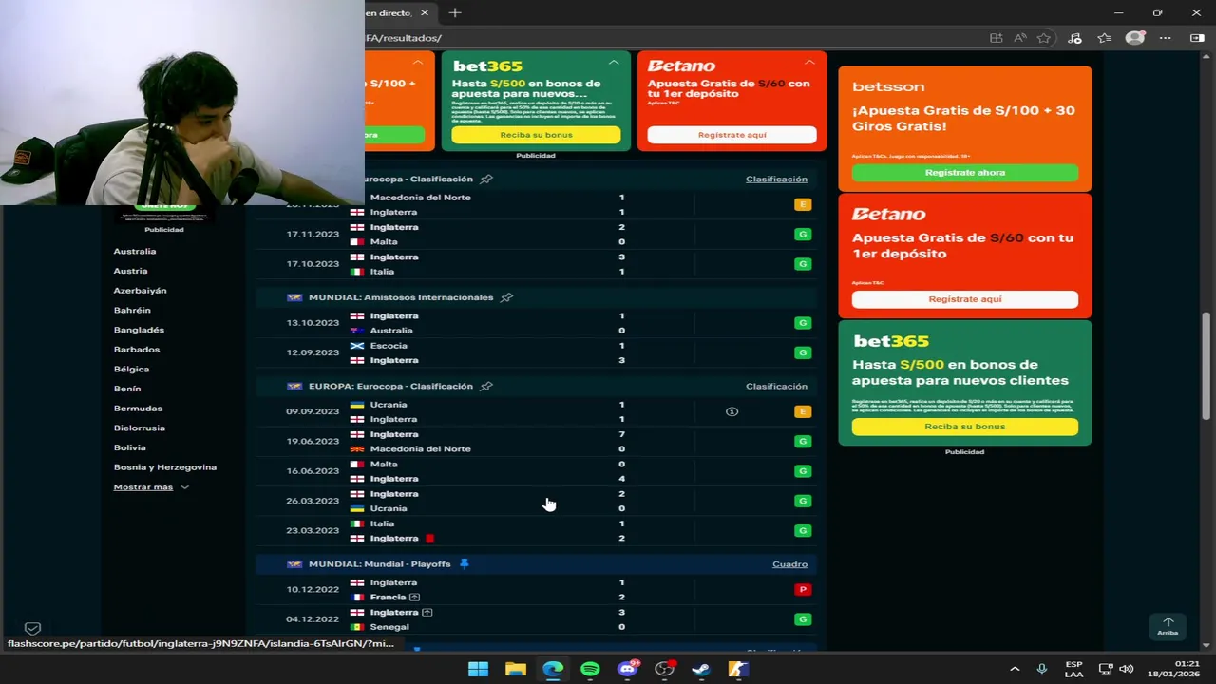Click the page vertical scrollbar thumb
Image resolution: width=1216 pixels, height=684 pixels.
click(1206, 365)
